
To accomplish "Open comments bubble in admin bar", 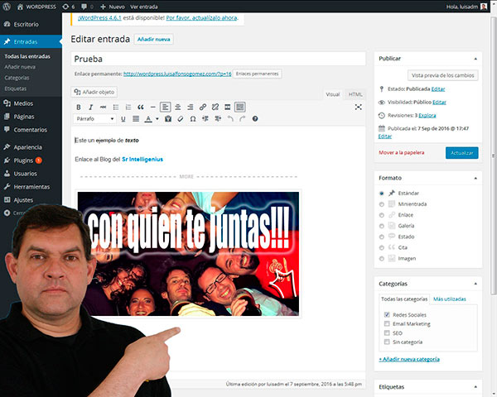I will click(87, 7).
